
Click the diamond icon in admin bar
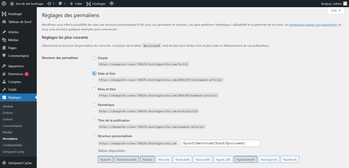click(111, 4)
